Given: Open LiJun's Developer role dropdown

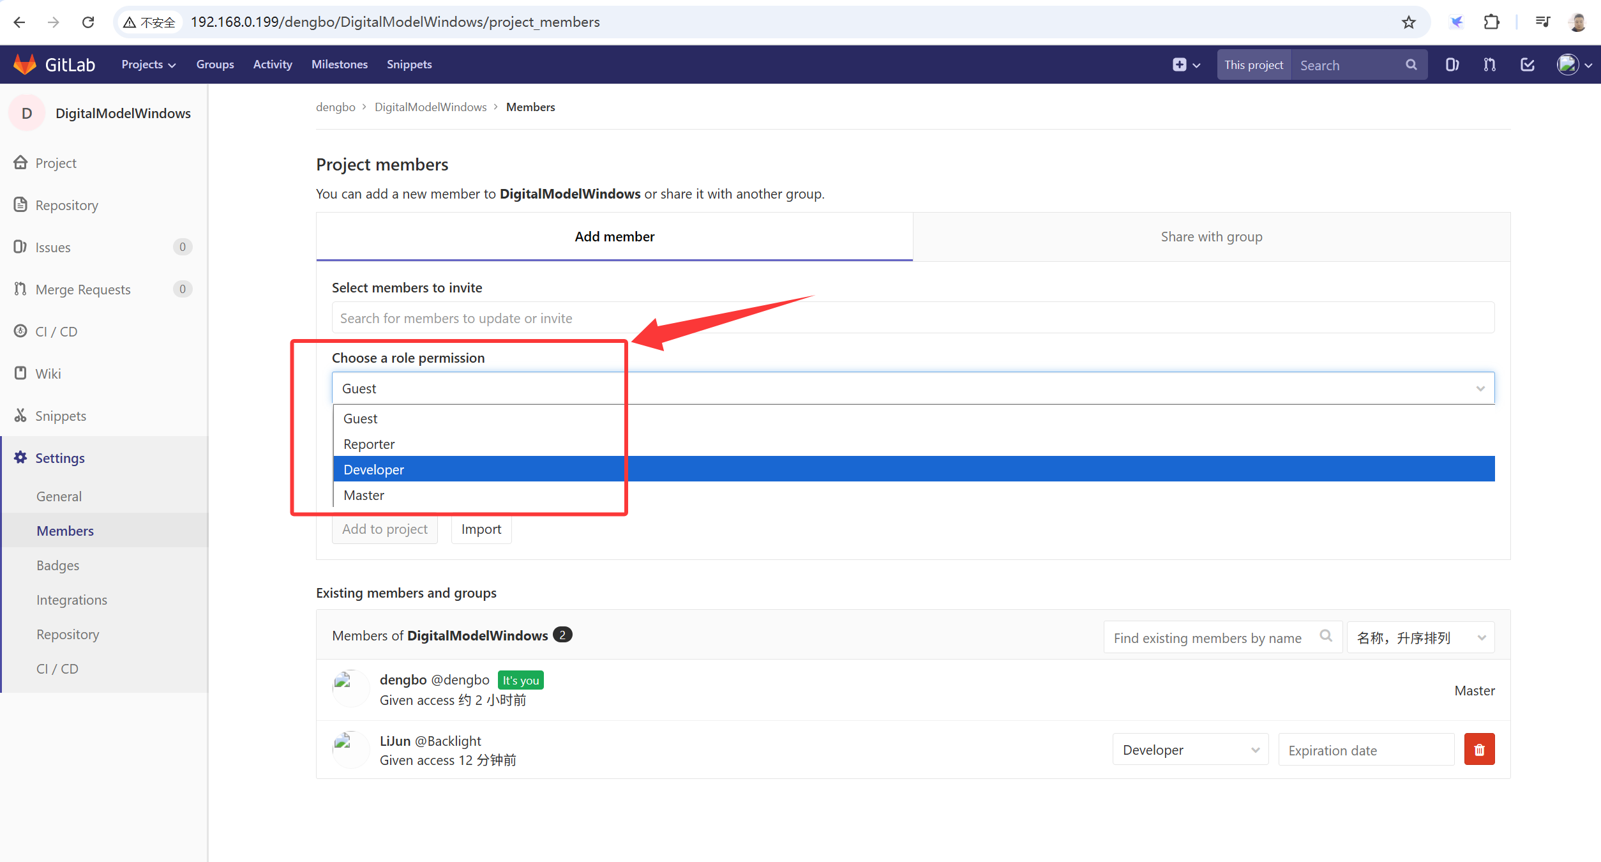Looking at the screenshot, I should (1190, 750).
